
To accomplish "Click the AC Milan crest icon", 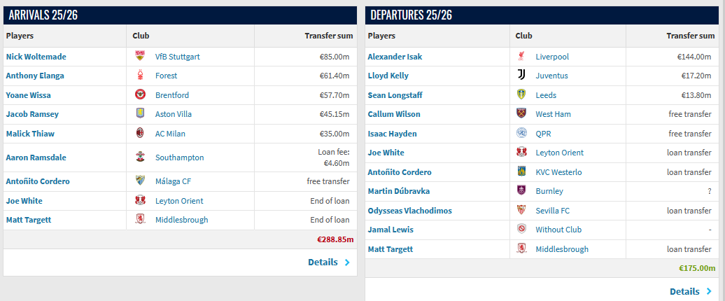I will (x=140, y=133).
